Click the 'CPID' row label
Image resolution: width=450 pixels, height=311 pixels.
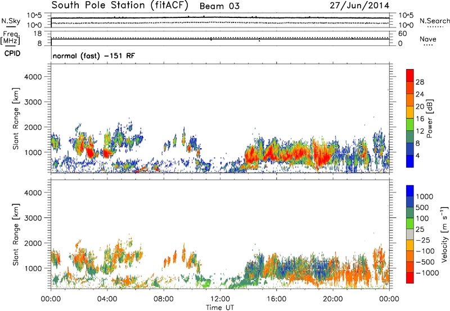click(12, 53)
